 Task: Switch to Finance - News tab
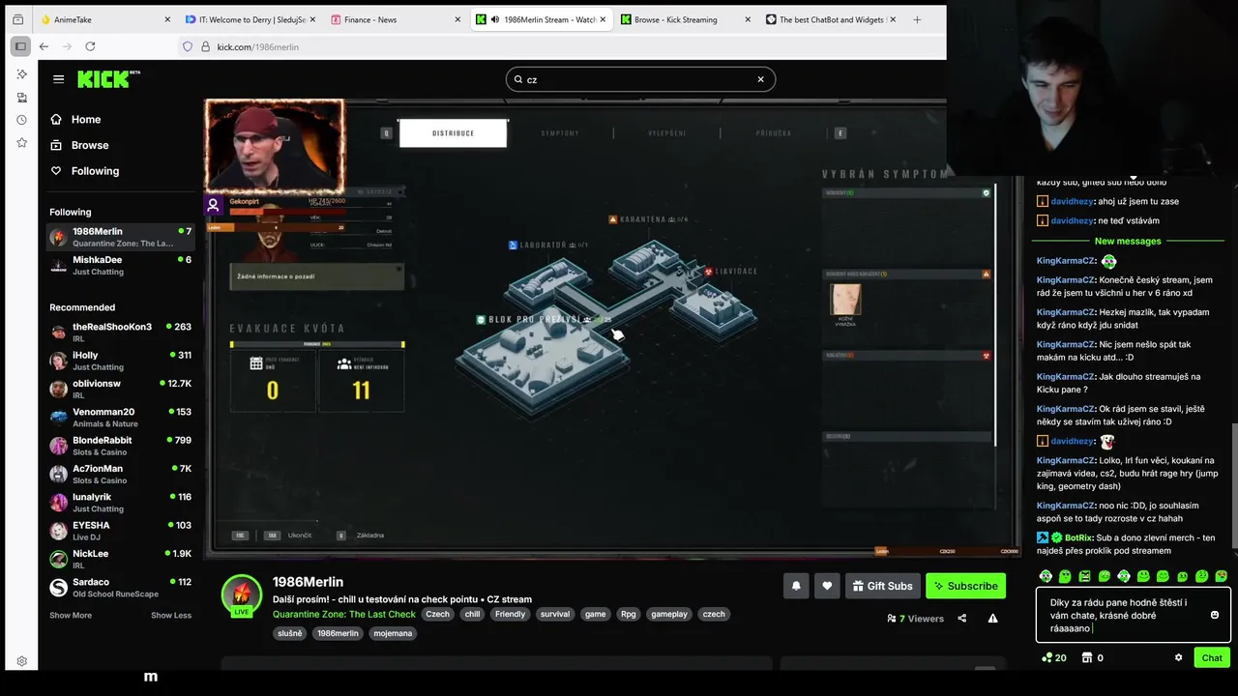click(x=397, y=19)
